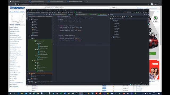Reload the browser page
170x95 pixels.
[x=15, y=4]
